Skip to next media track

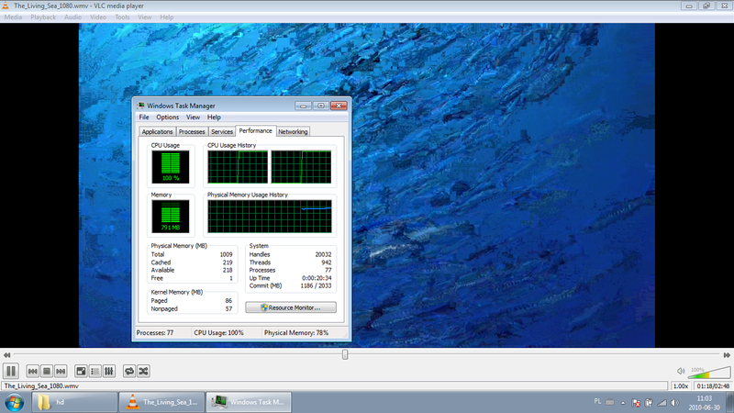(61, 372)
